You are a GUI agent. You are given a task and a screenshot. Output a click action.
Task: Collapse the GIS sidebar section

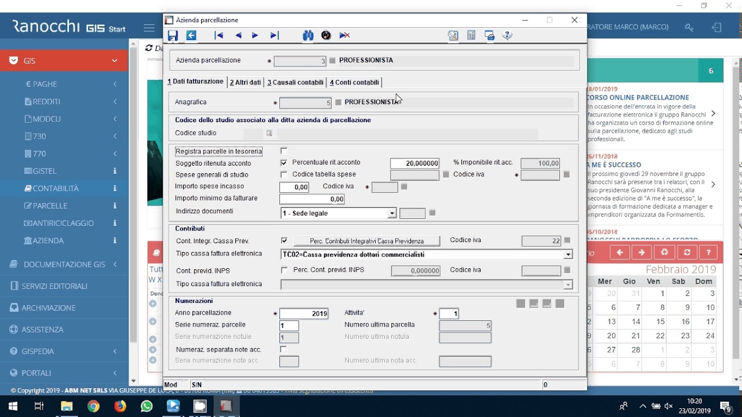pos(114,61)
